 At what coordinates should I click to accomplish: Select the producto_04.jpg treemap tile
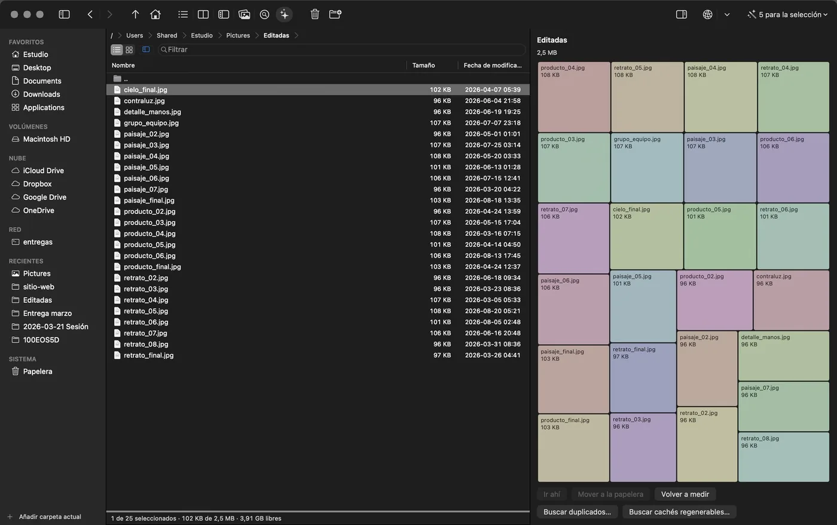click(574, 97)
